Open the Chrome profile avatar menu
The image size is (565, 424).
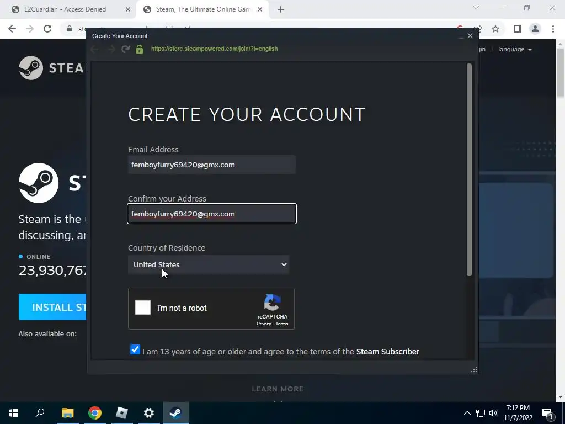tap(535, 29)
